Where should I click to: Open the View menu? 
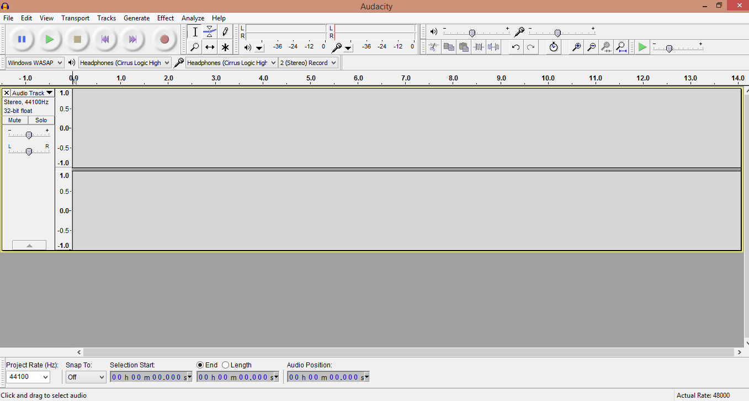tap(47, 18)
